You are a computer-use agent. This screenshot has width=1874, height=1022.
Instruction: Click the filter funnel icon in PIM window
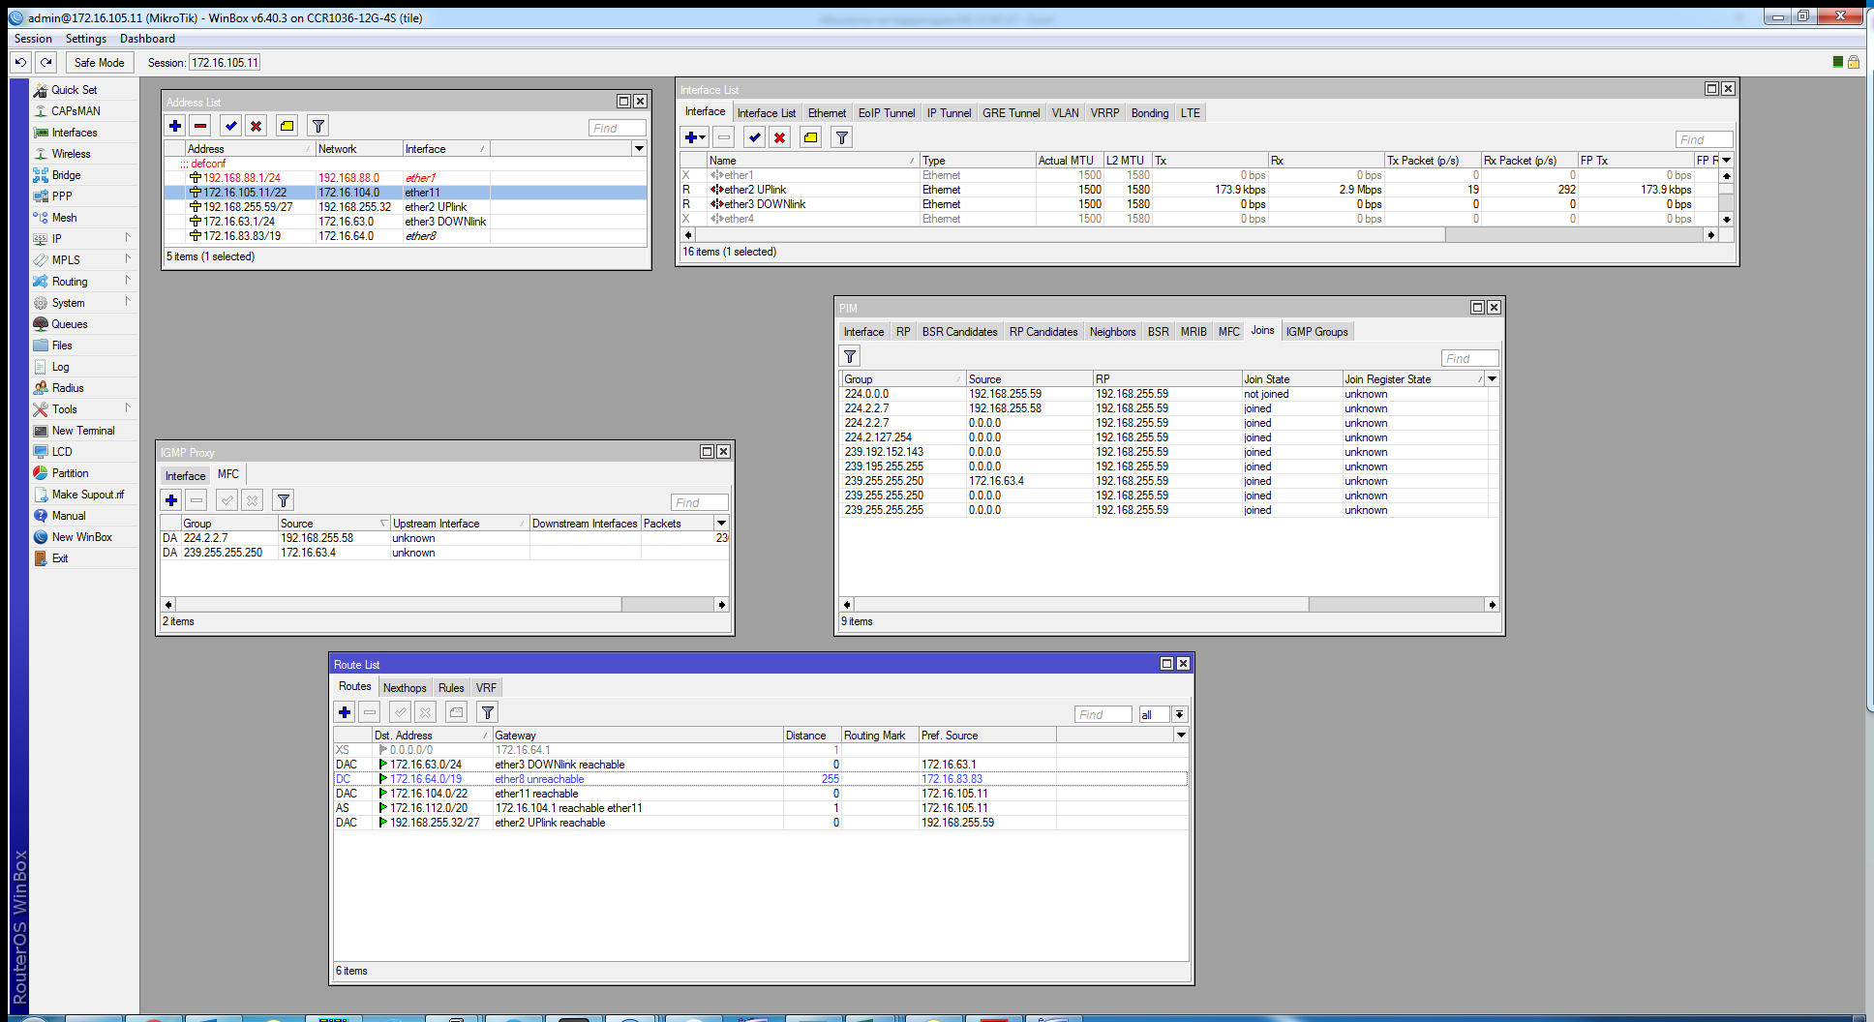click(x=850, y=356)
